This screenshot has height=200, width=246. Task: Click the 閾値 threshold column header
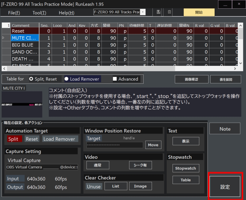tap(109, 25)
